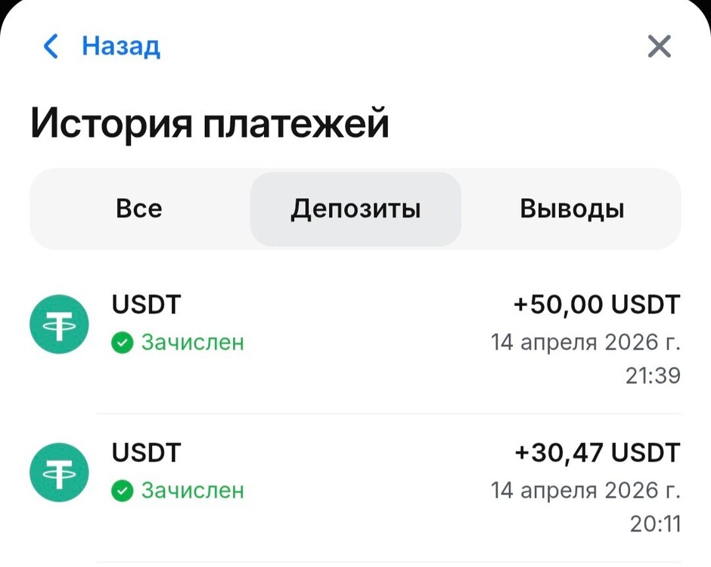Click the back chevron arrow next to Назад
711x567 pixels.
(x=49, y=46)
